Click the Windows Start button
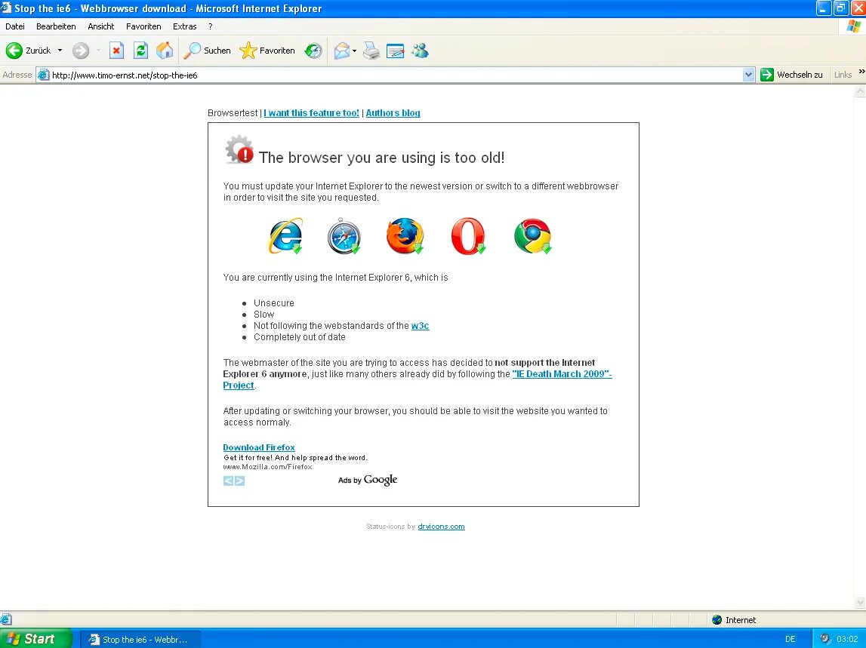This screenshot has height=648, width=866. [36, 639]
